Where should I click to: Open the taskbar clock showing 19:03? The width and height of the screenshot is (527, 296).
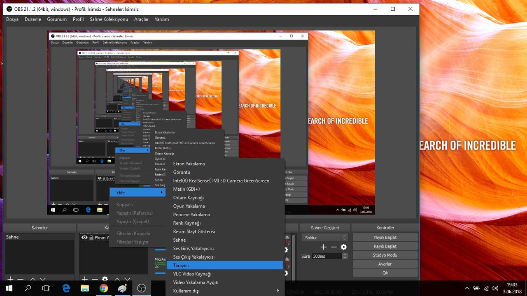[x=512, y=288]
